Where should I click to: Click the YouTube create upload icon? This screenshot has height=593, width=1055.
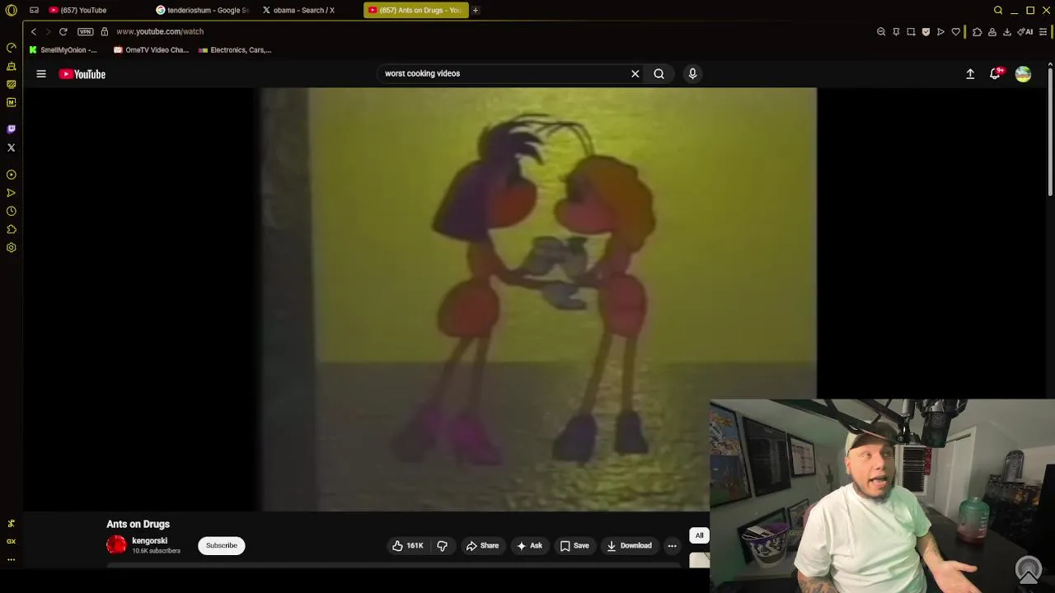[970, 74]
